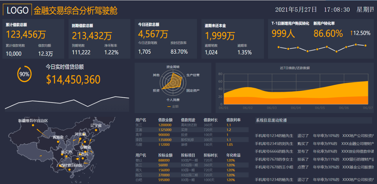Image resolution: width=377 pixels, height=184 pixels.
Task: Click the 1350000 loan amount cell
Action: [x=165, y=140]
